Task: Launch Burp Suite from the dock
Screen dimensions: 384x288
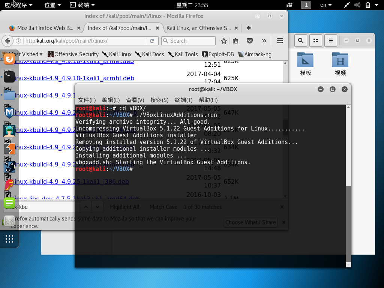Action: (9, 148)
